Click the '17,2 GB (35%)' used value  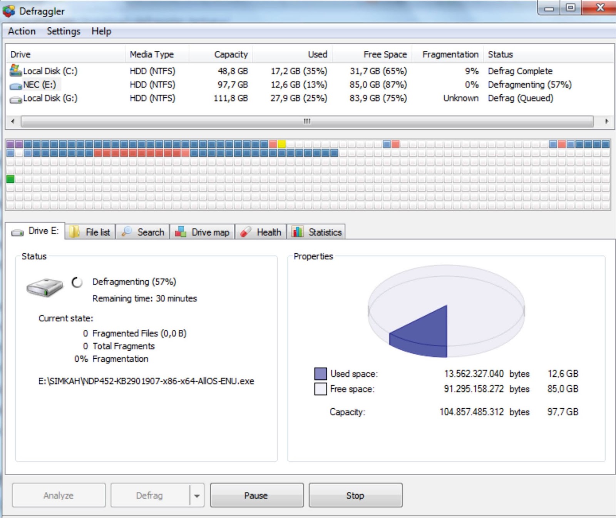(x=299, y=71)
